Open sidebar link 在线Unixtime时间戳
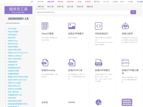 click(15, 89)
